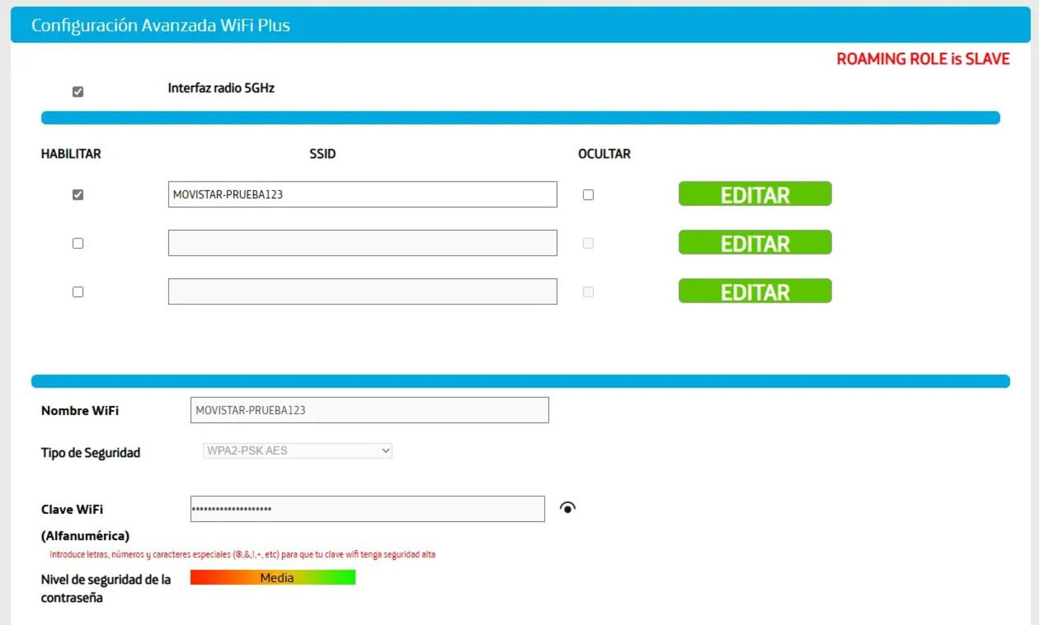Click the Nivel de seguridad de la contraseña label
This screenshot has height=625, width=1039.
coord(105,588)
